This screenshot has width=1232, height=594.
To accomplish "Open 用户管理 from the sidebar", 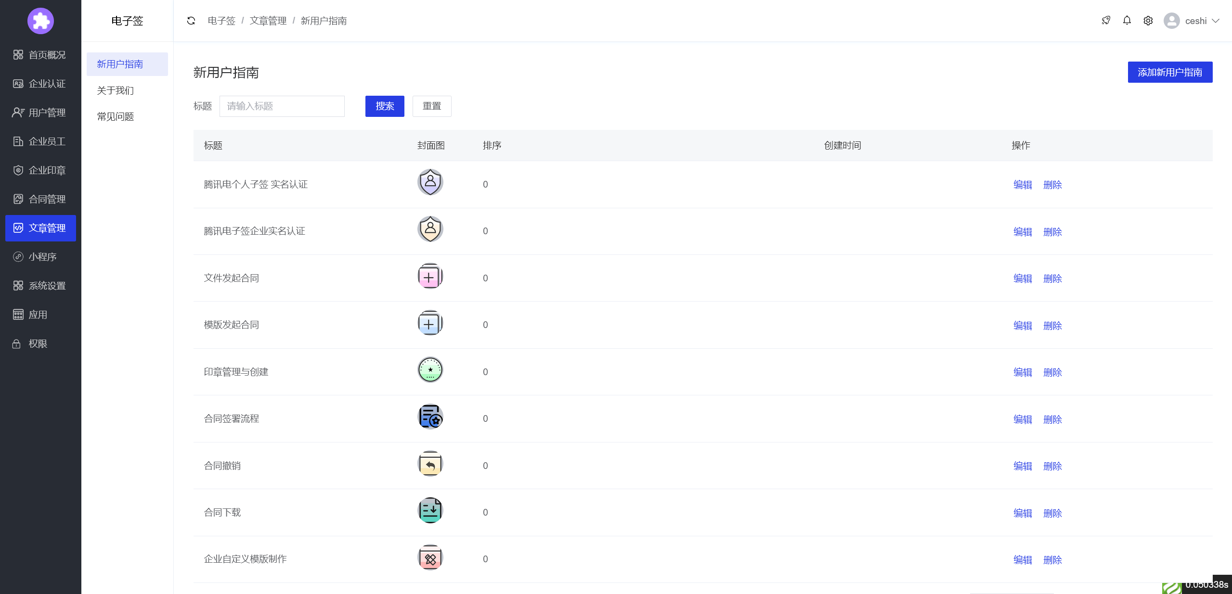I will tap(18, 112).
